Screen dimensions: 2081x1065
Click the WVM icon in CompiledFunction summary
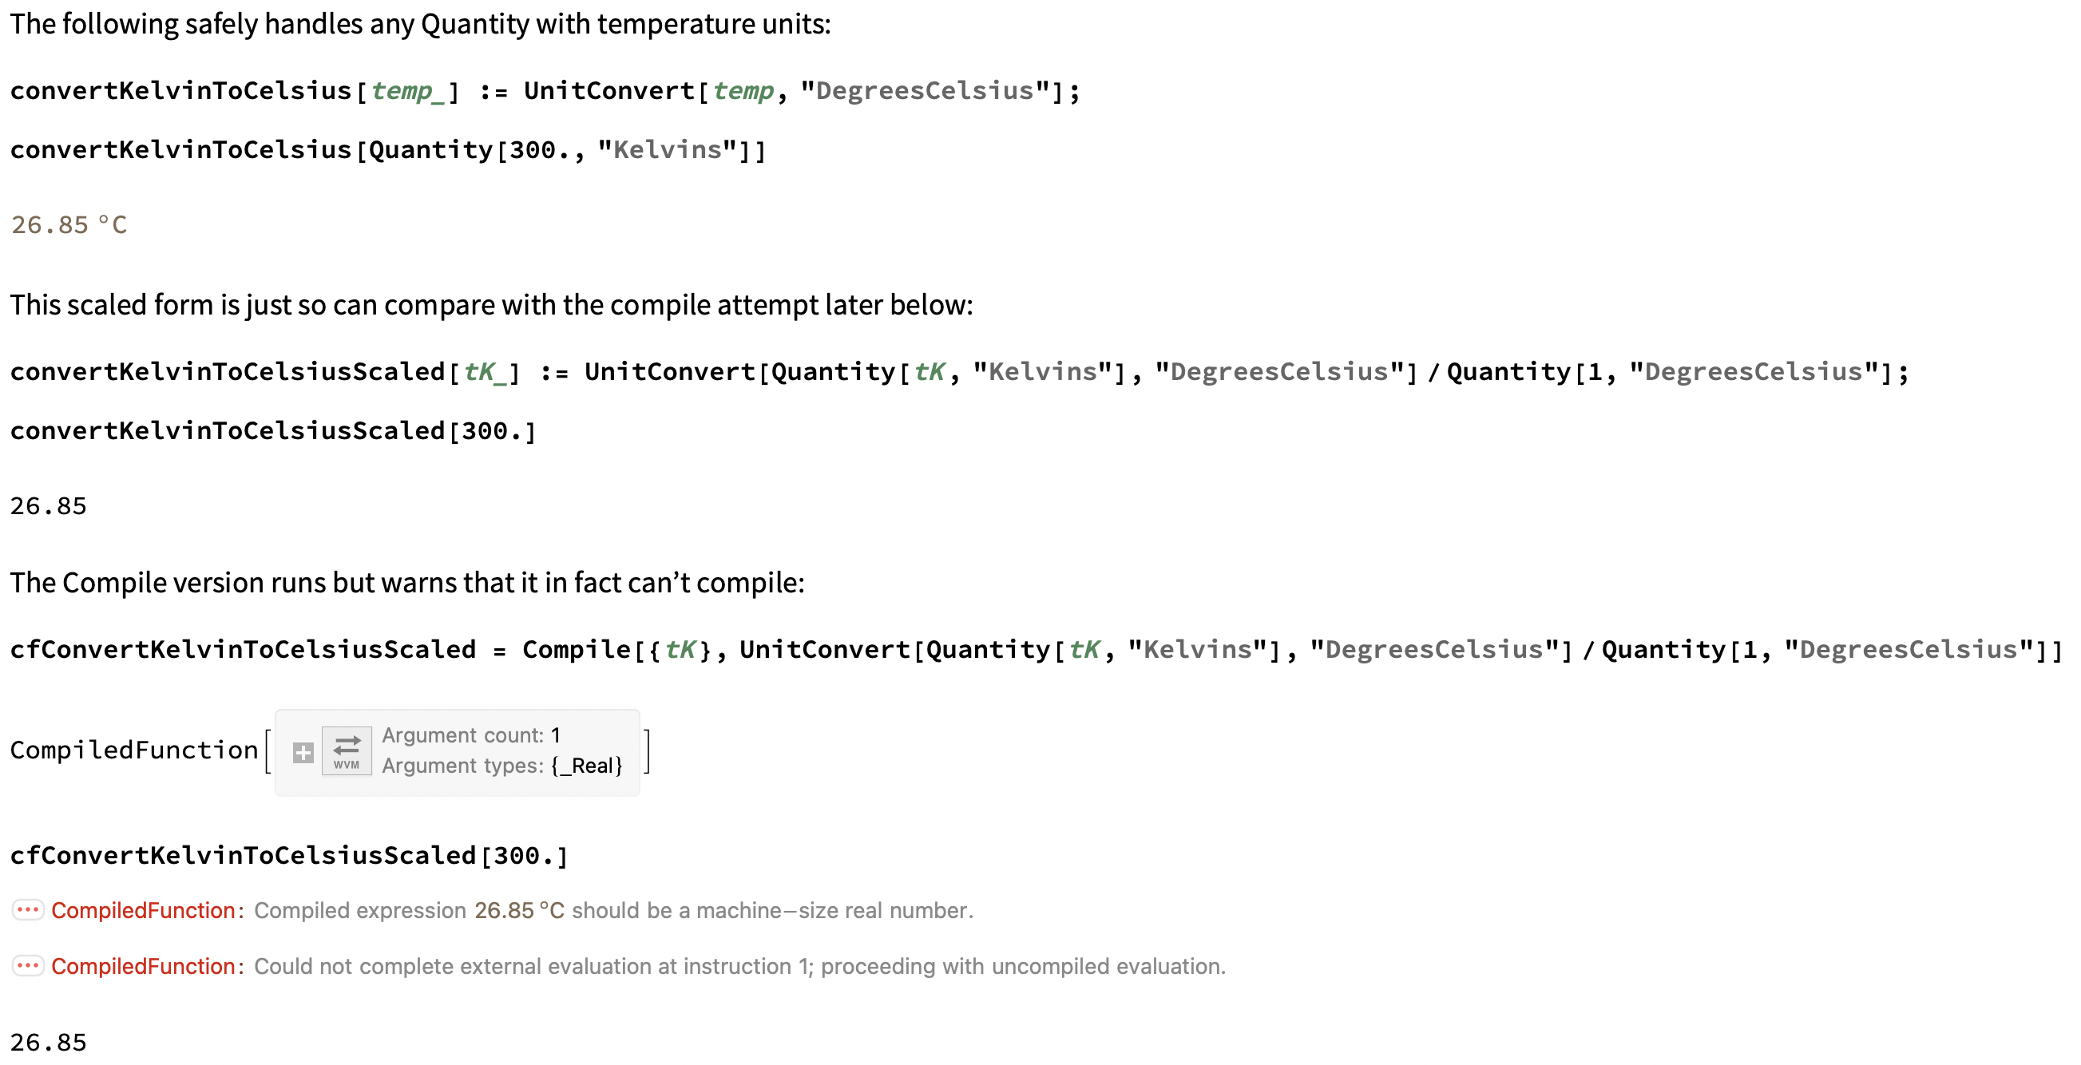click(x=347, y=751)
